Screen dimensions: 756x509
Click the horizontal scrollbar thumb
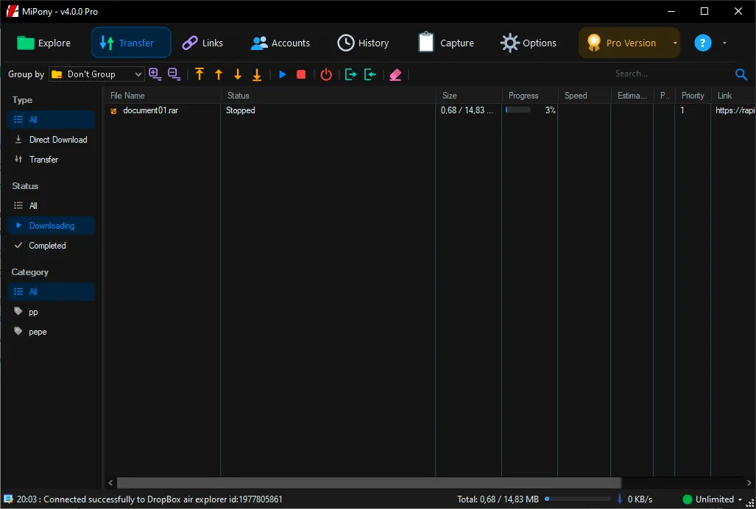pos(370,483)
